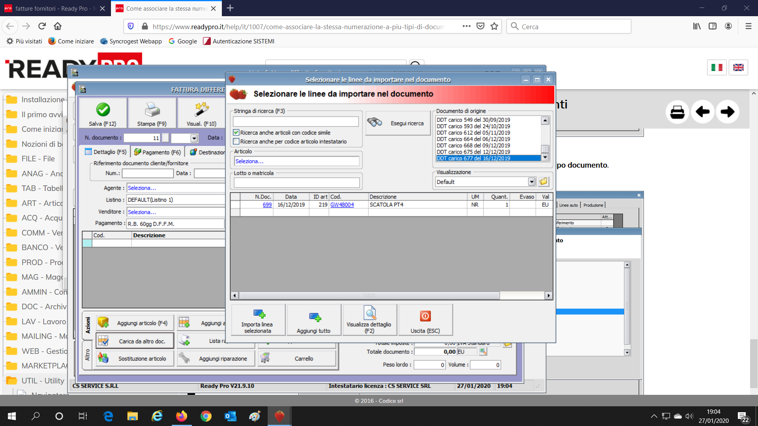Open Firefox hamburger menu
Image resolution: width=758 pixels, height=426 pixels.
pos(748,26)
